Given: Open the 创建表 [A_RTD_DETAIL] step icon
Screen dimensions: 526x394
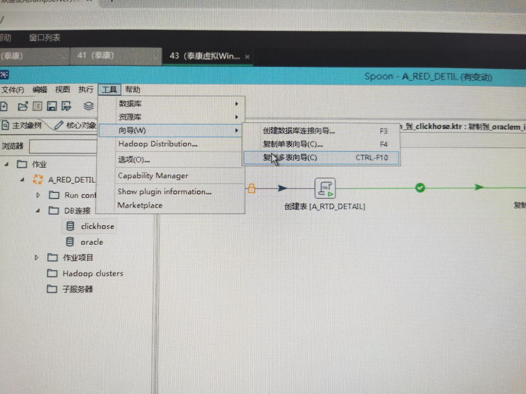Looking at the screenshot, I should click(325, 188).
